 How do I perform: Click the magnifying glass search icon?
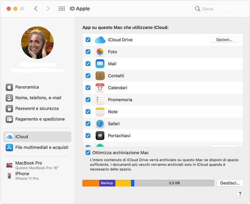coord(198,9)
